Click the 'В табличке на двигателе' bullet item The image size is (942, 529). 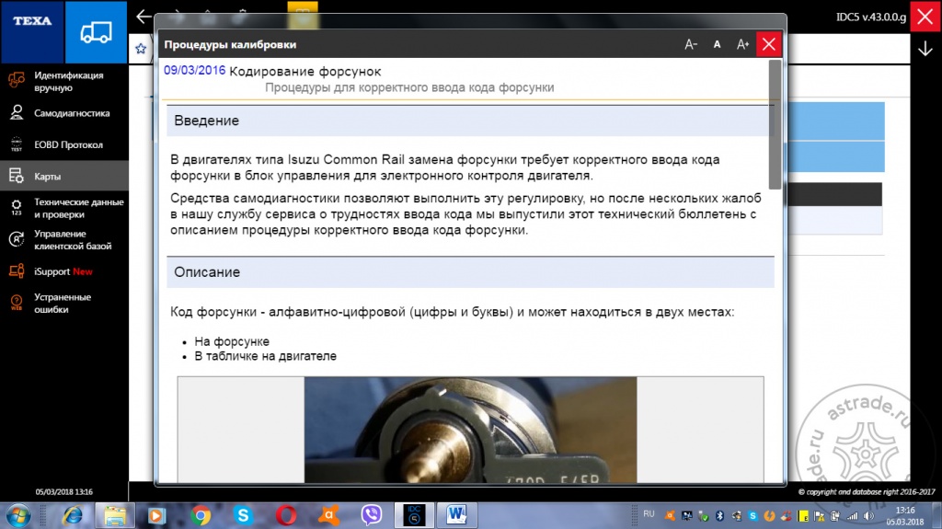click(x=266, y=356)
